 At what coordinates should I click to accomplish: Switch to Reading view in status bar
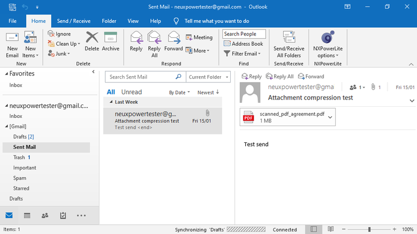tap(331, 229)
